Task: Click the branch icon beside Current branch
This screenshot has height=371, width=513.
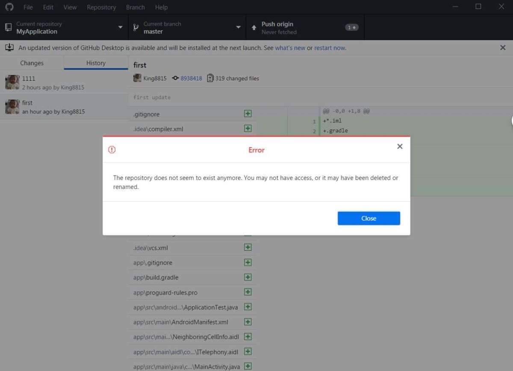Action: coord(136,27)
